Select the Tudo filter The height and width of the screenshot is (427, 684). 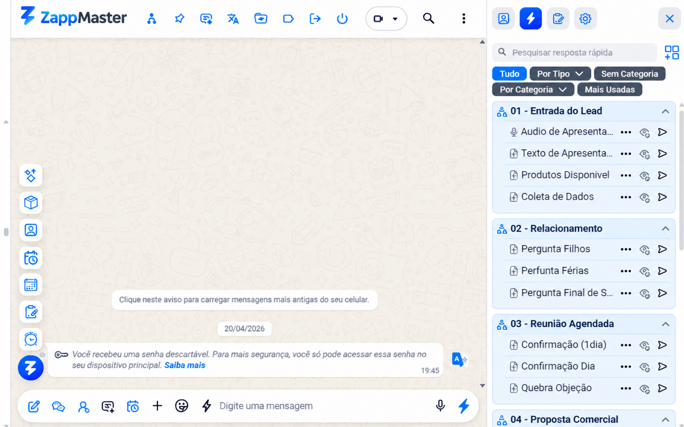click(x=509, y=74)
